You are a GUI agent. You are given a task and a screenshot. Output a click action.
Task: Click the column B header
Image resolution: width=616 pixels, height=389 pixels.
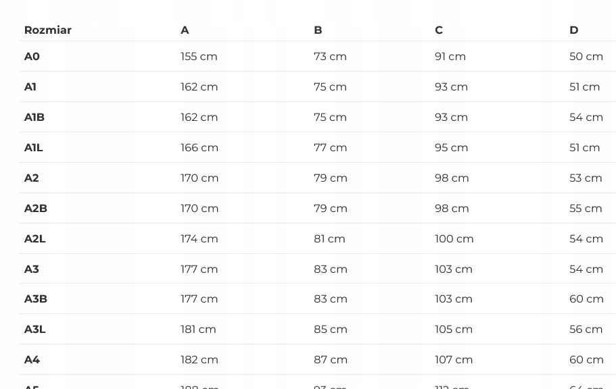[x=318, y=30]
